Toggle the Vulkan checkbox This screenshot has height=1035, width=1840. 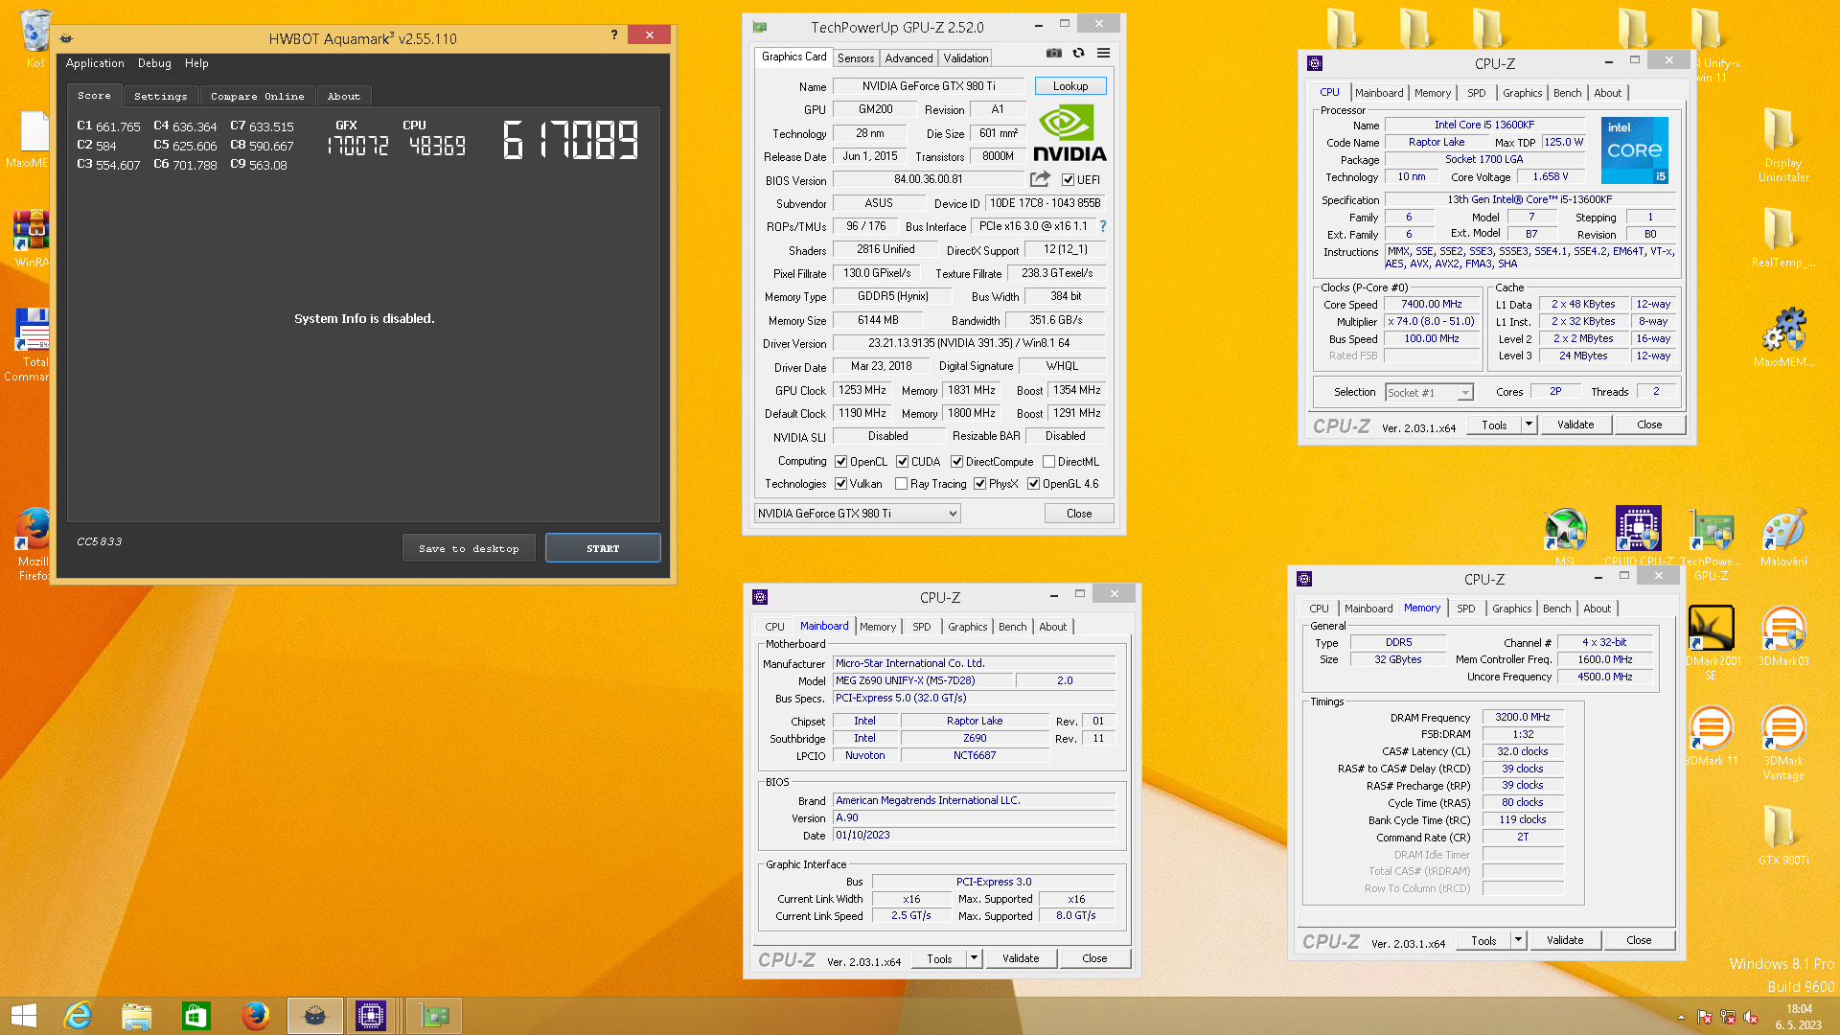pyautogui.click(x=840, y=484)
